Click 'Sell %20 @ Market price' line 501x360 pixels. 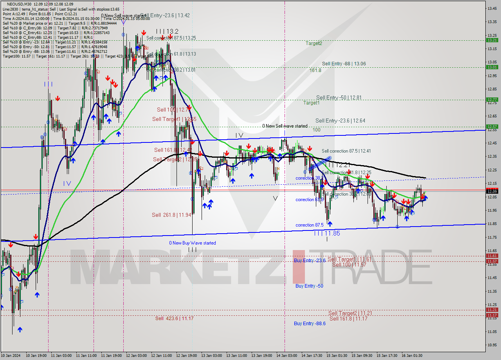click(59, 23)
